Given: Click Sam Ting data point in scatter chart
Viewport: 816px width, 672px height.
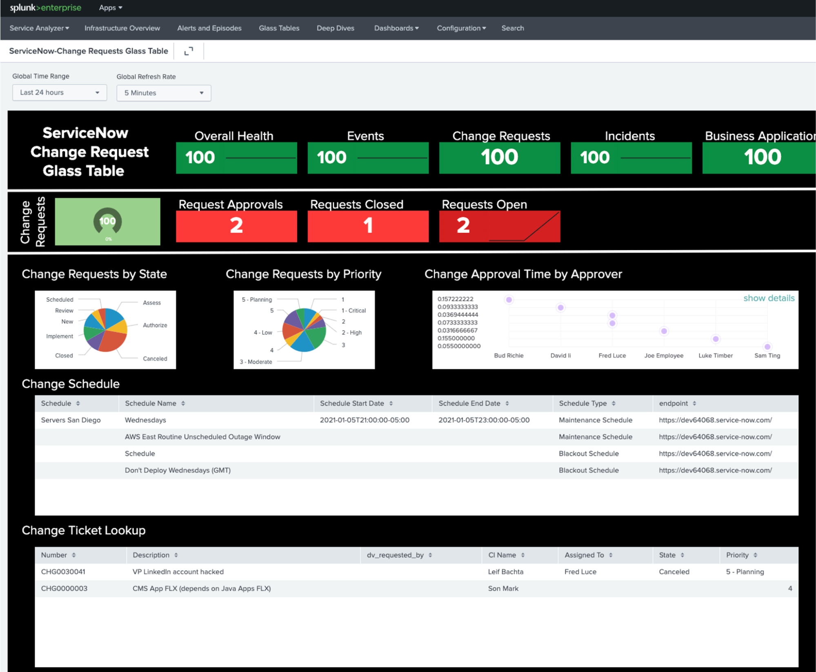Looking at the screenshot, I should coord(767,347).
